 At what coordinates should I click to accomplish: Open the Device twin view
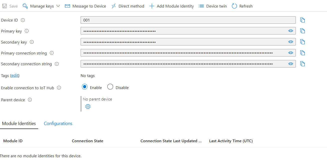(213, 6)
